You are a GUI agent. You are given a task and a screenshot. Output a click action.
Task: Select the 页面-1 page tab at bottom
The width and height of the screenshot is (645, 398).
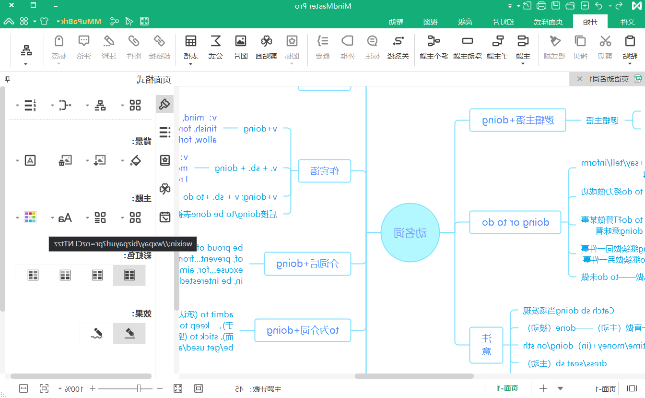[508, 388]
